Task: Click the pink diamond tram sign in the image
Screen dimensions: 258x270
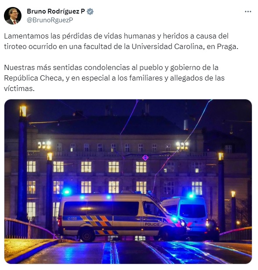Action: point(145,158)
